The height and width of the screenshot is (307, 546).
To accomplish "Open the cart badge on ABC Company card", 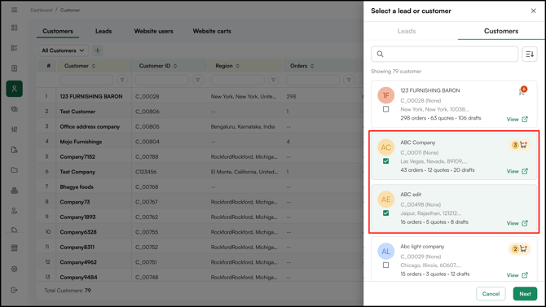I will [519, 145].
